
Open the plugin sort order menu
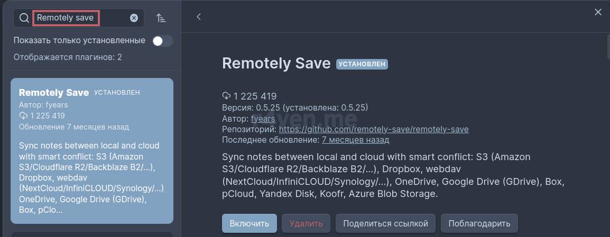161,18
